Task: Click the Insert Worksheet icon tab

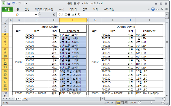Action: pyautogui.click(x=26, y=99)
